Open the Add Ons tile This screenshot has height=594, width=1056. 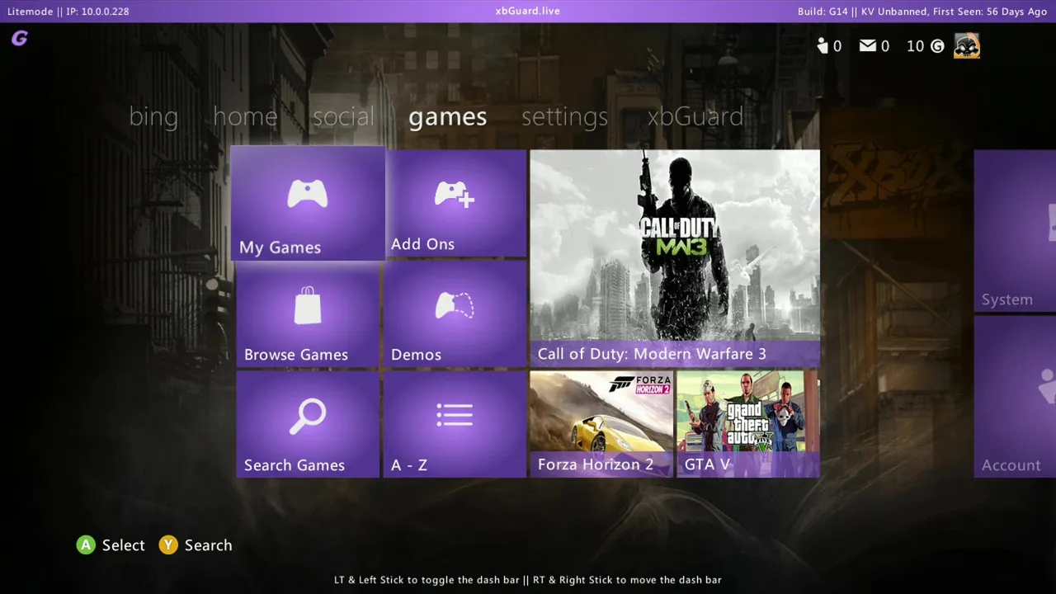coord(455,203)
